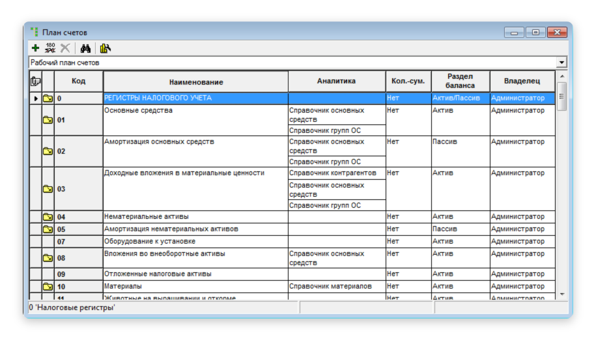Image resolution: width=596 pixels, height=340 pixels.
Task: Click the green plus add account icon
Action: pyautogui.click(x=35, y=48)
